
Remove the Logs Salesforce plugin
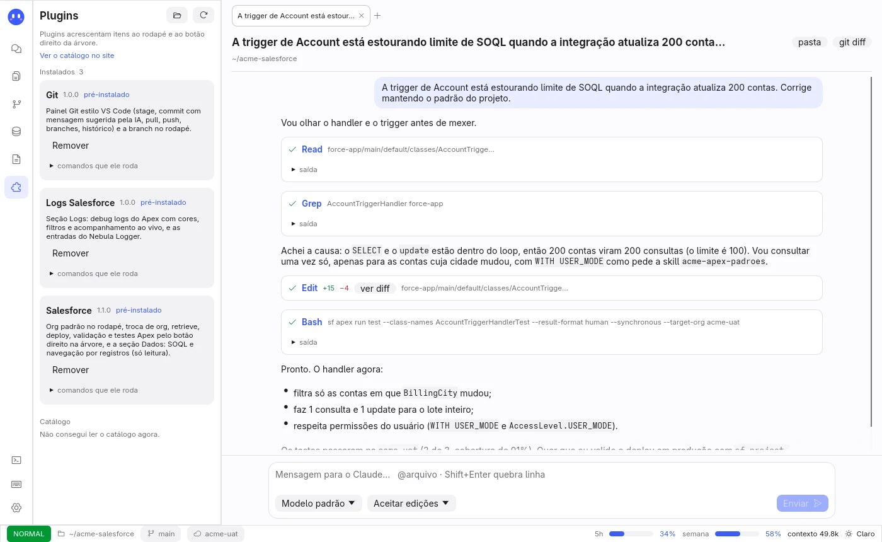tap(71, 253)
